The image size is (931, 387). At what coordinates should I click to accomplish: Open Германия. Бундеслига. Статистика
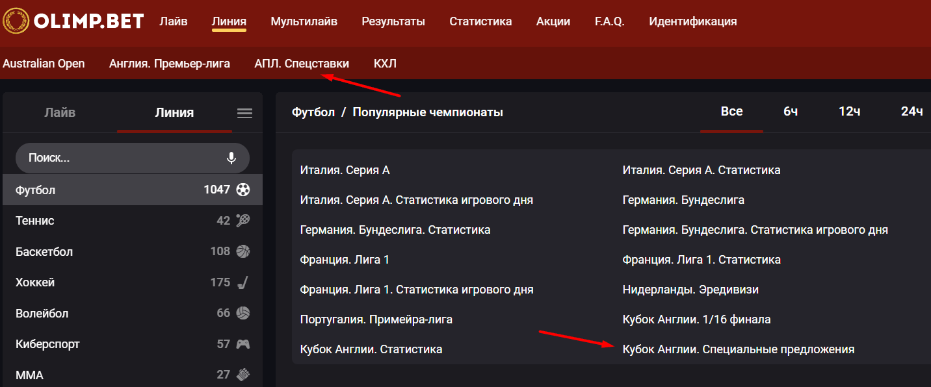[395, 230]
